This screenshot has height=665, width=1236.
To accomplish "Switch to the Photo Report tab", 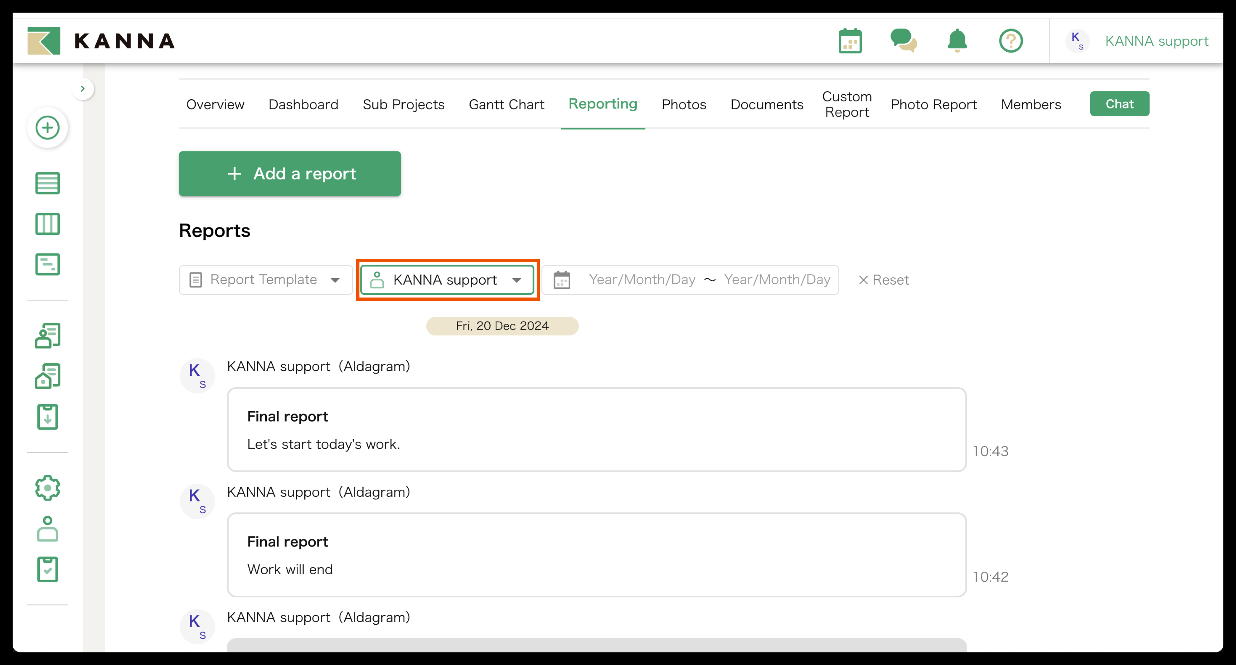I will point(933,105).
